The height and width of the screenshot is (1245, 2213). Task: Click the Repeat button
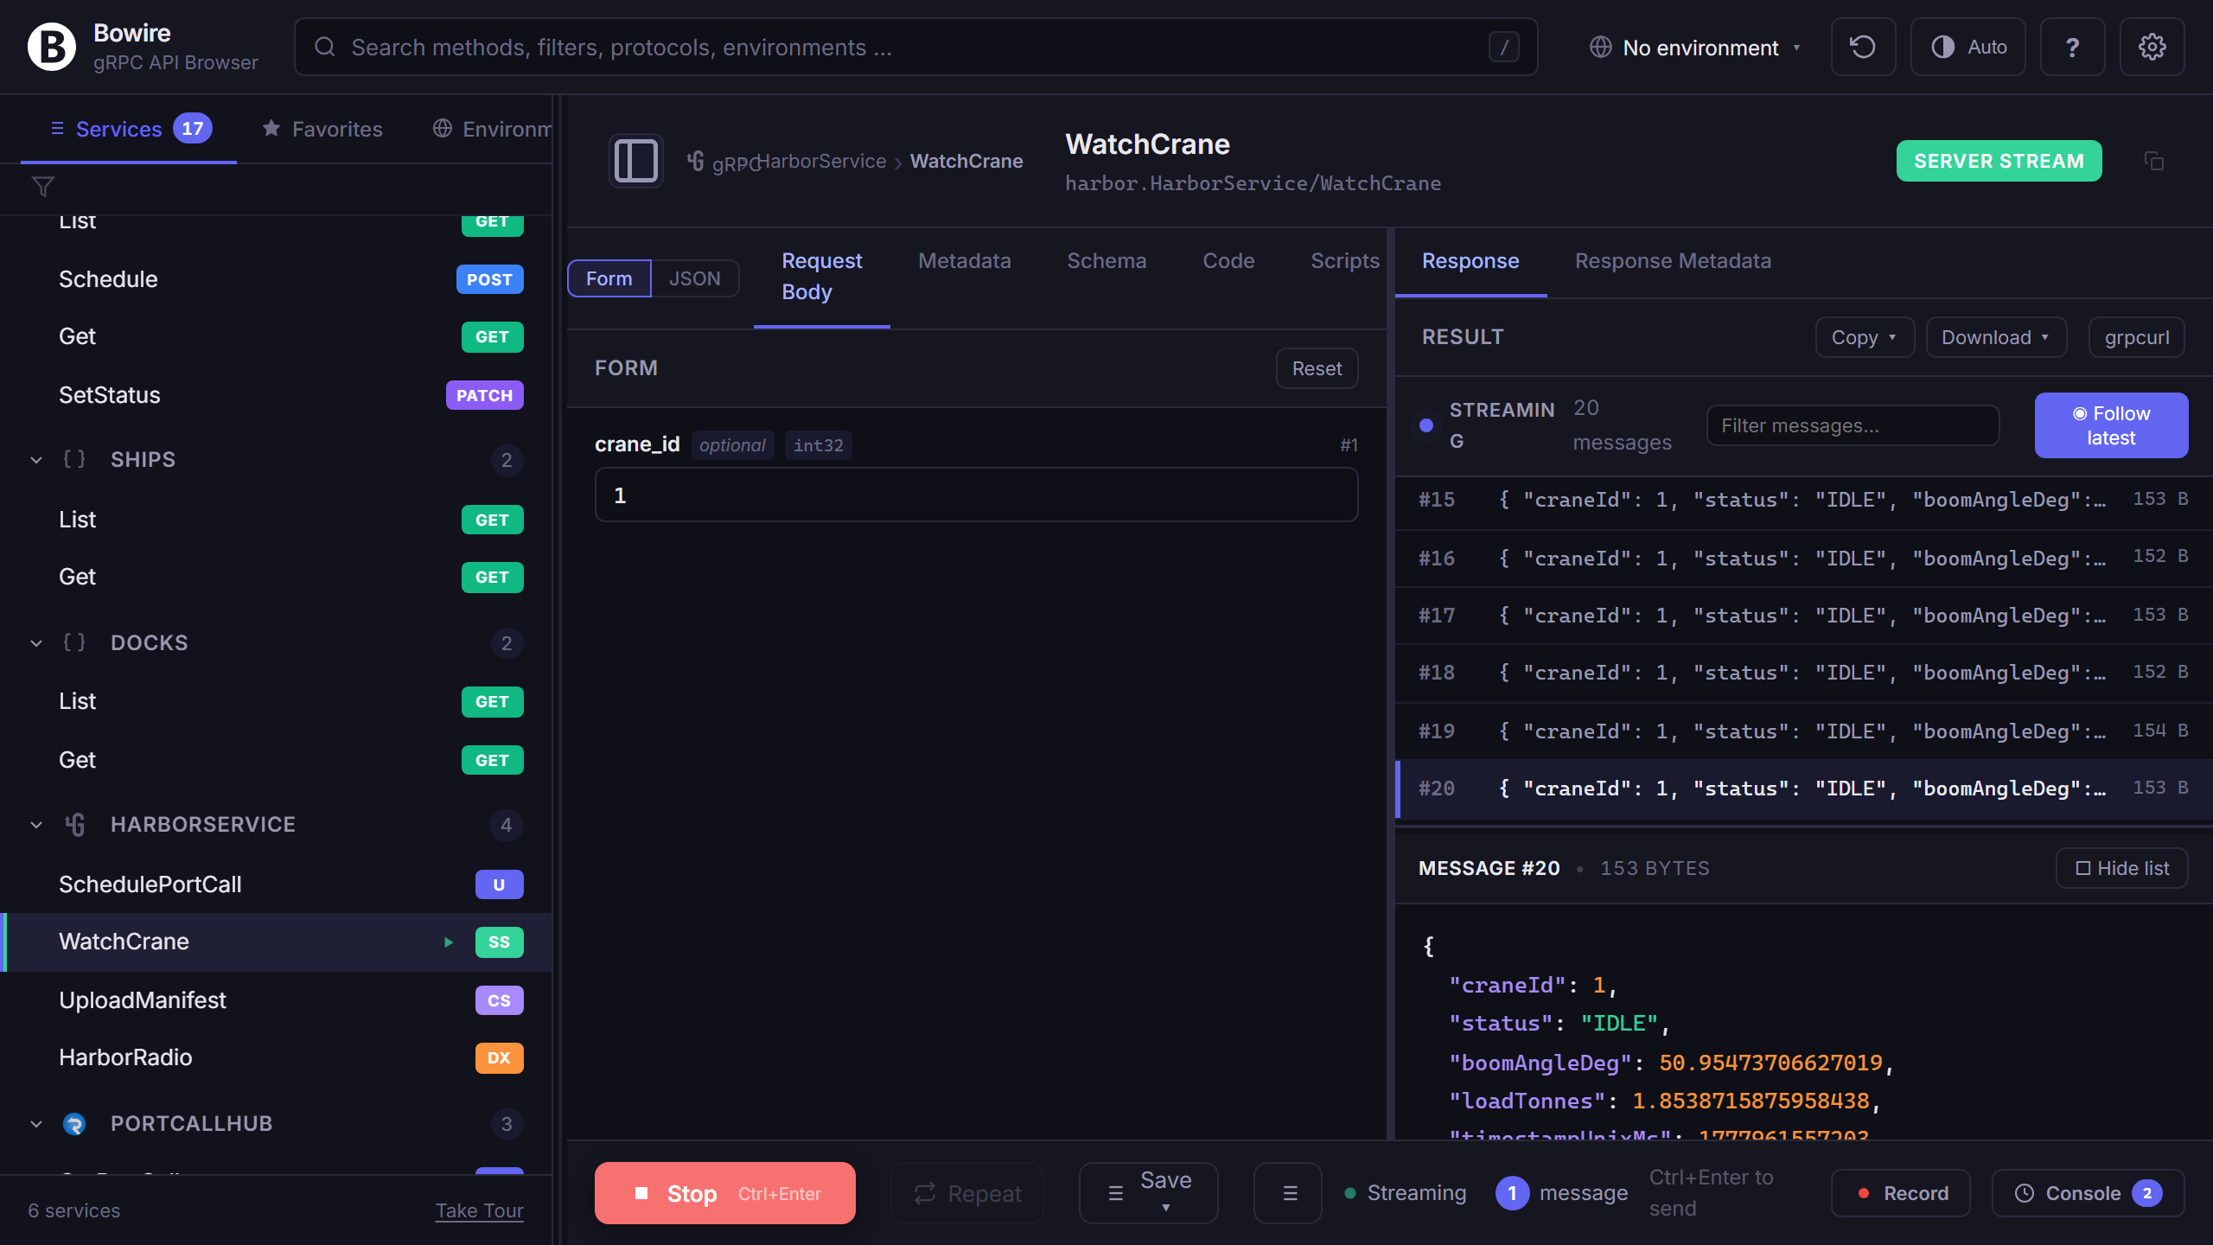[967, 1193]
